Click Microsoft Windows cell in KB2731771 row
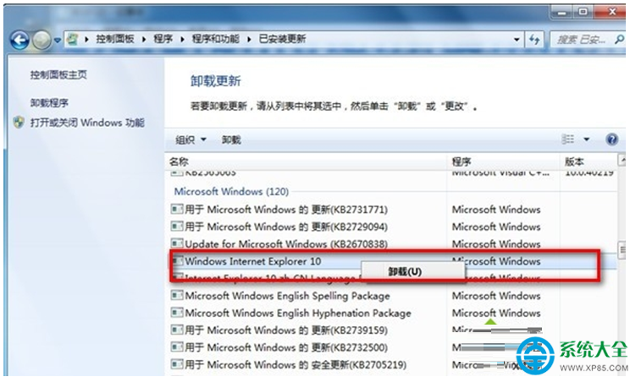Screen dimensions: 630x377 pyautogui.click(x=496, y=210)
